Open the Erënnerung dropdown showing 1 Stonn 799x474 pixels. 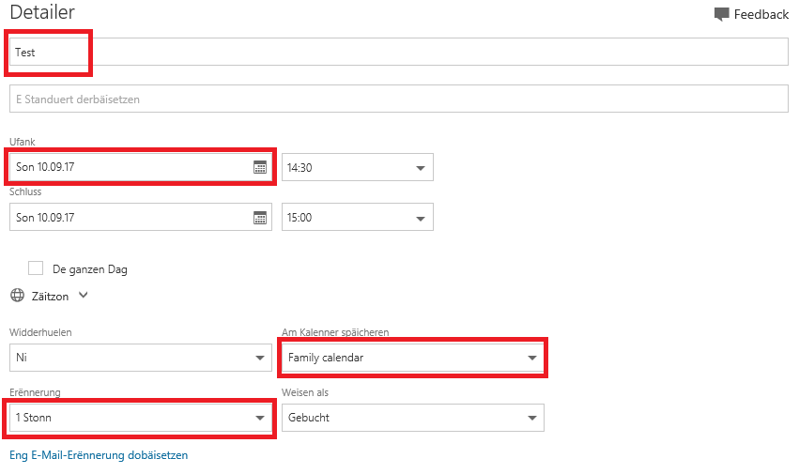(141, 418)
